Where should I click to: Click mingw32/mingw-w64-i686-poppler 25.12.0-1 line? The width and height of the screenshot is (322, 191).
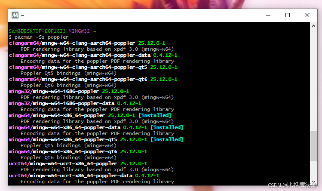pos(69,91)
